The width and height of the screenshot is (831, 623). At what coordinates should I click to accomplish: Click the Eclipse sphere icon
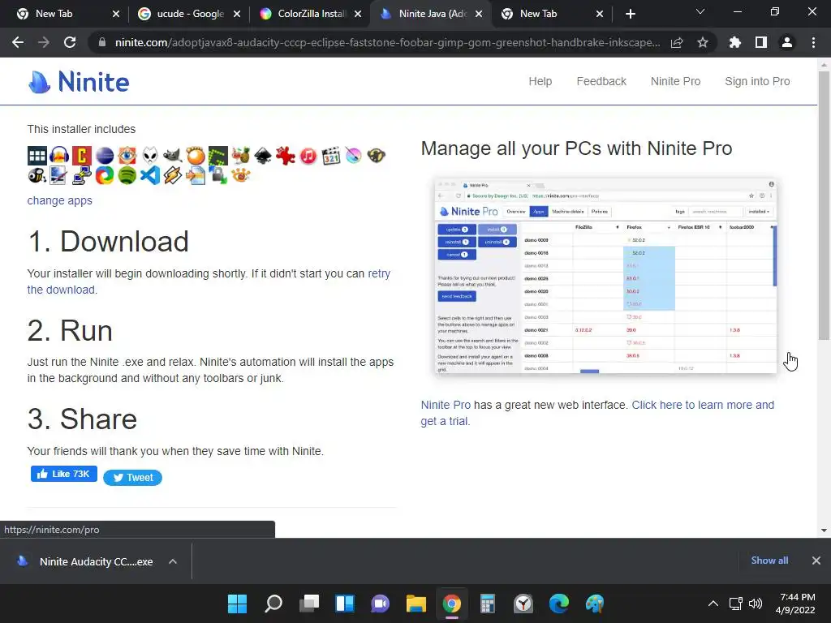(105, 156)
